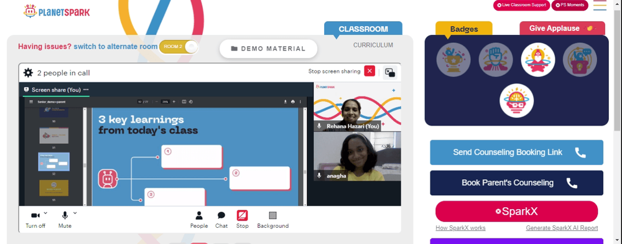Award the highlighted meditating wizard badge
The height and width of the screenshot is (244, 622).
pos(538,60)
